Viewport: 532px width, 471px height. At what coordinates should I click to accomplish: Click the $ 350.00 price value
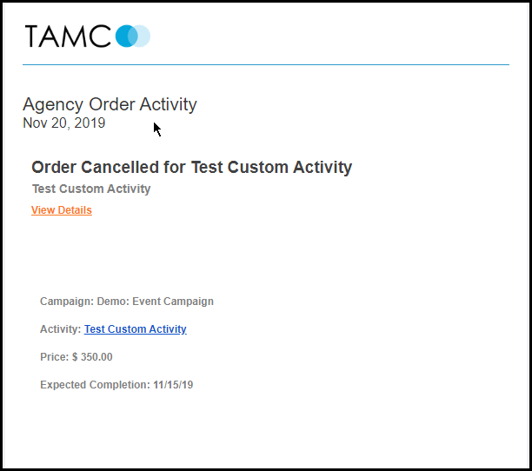tap(92, 356)
